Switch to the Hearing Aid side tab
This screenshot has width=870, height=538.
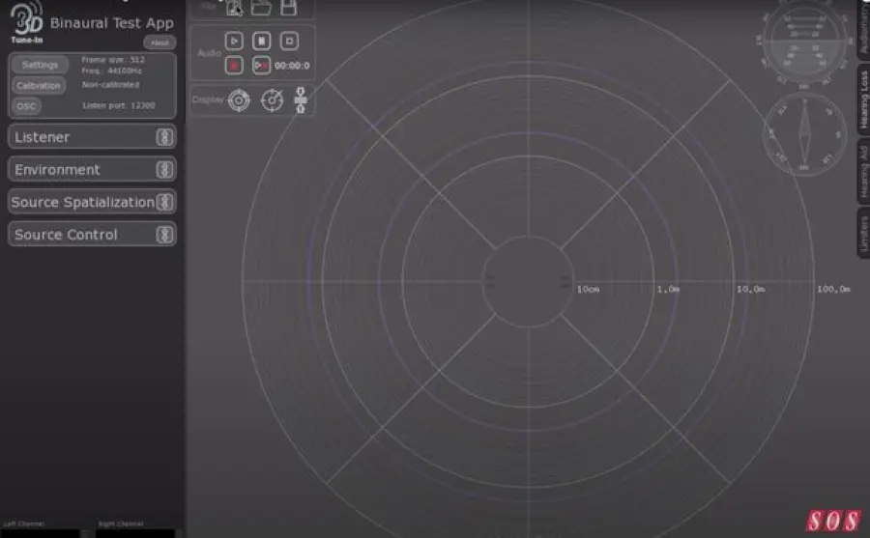[863, 169]
